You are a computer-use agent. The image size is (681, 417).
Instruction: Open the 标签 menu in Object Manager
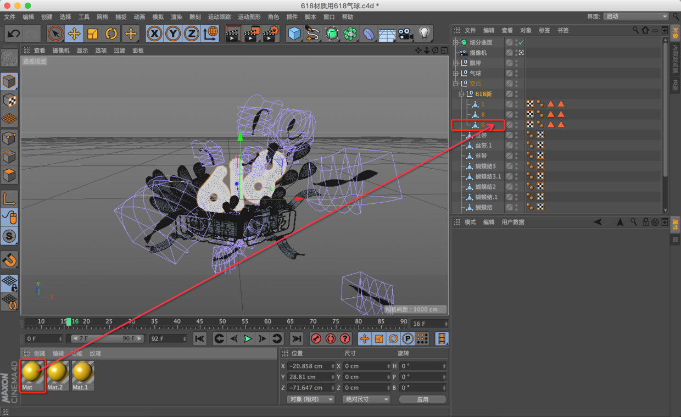pos(544,30)
